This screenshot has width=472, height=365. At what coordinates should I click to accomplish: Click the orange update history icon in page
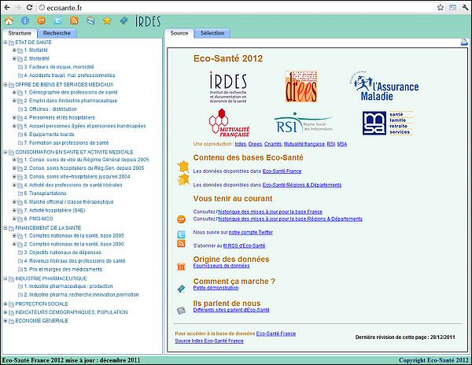(181, 219)
